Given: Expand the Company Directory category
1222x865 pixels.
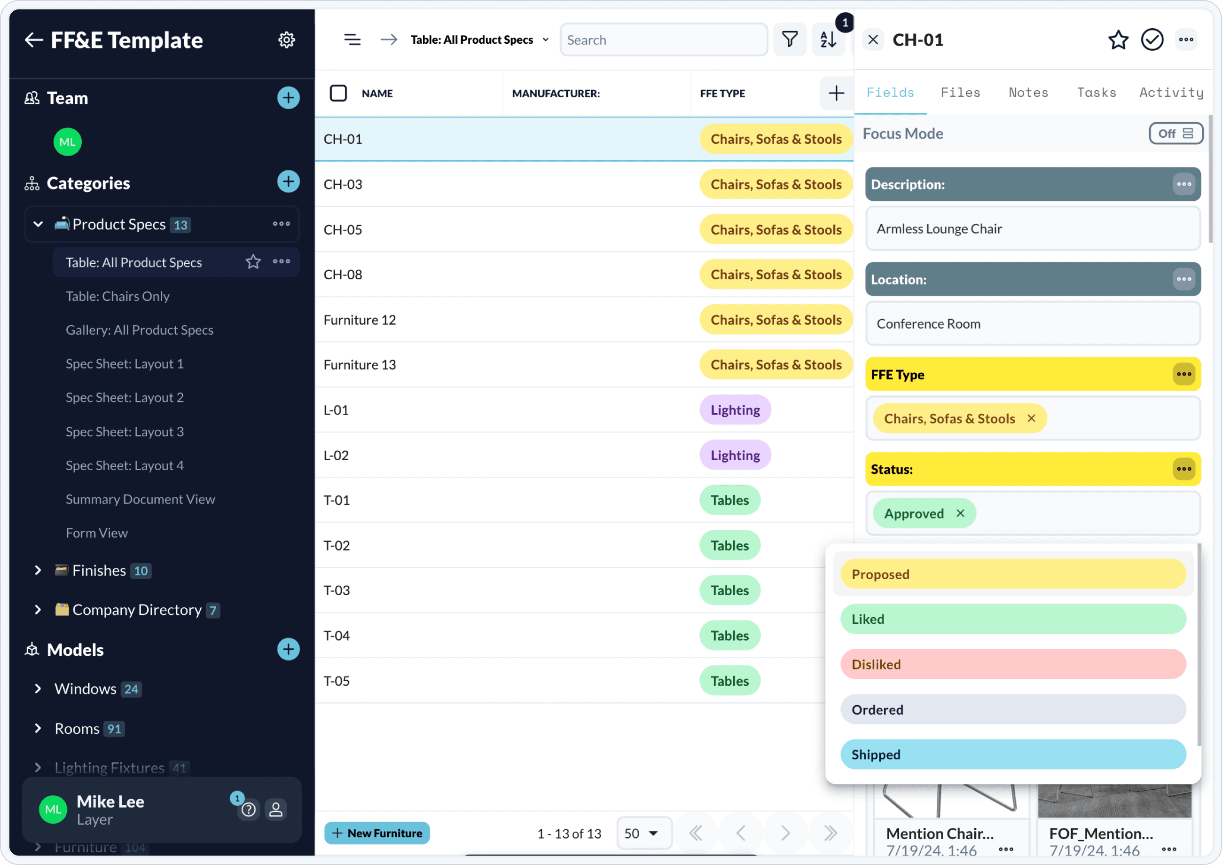Looking at the screenshot, I should [x=38, y=609].
